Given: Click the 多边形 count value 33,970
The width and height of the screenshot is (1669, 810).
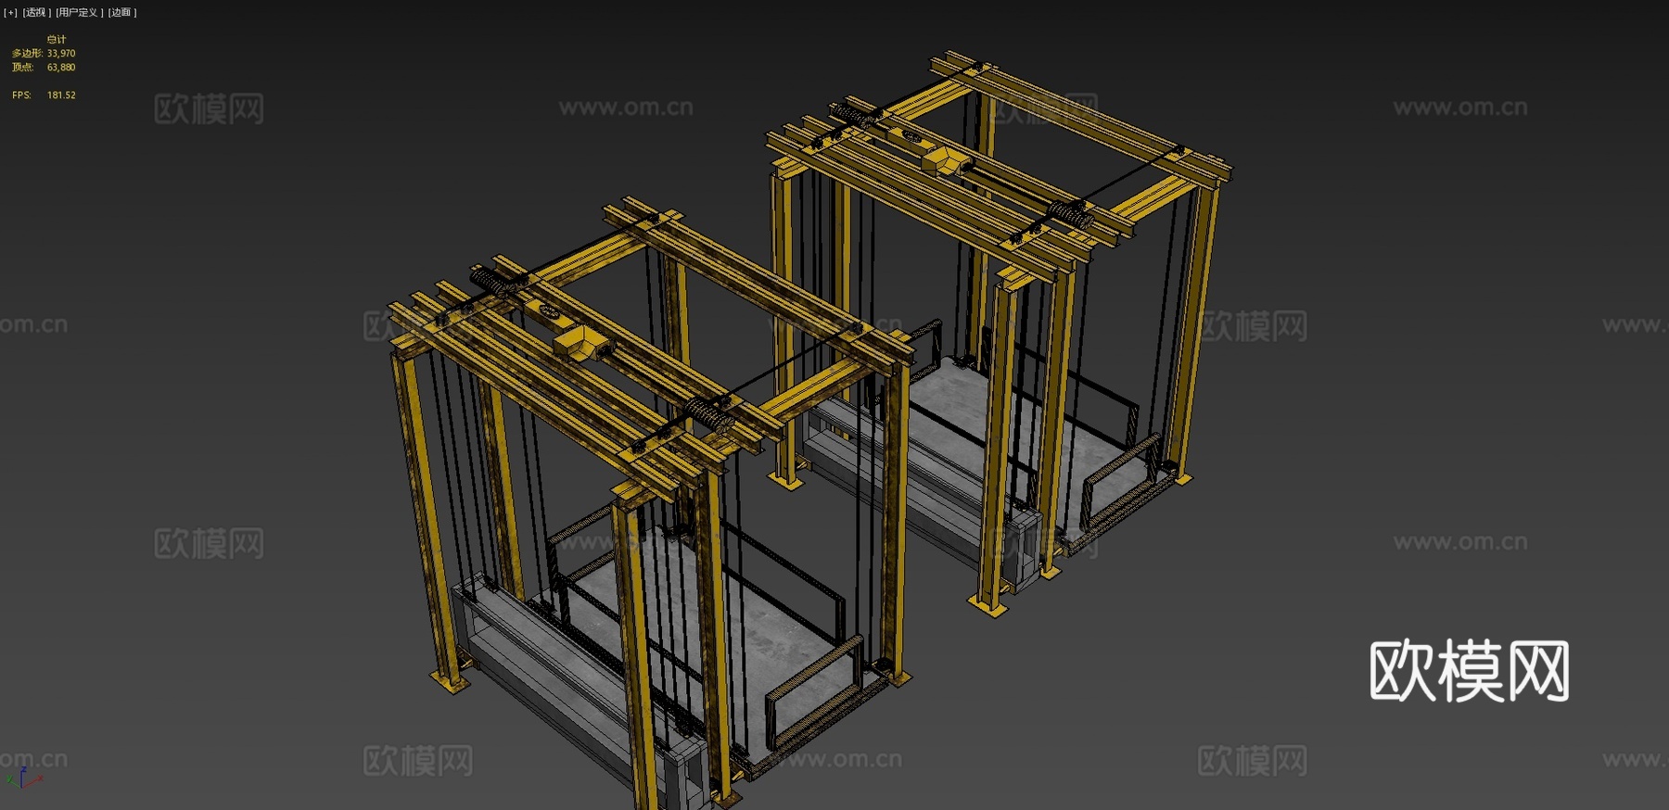Looking at the screenshot, I should pos(61,54).
